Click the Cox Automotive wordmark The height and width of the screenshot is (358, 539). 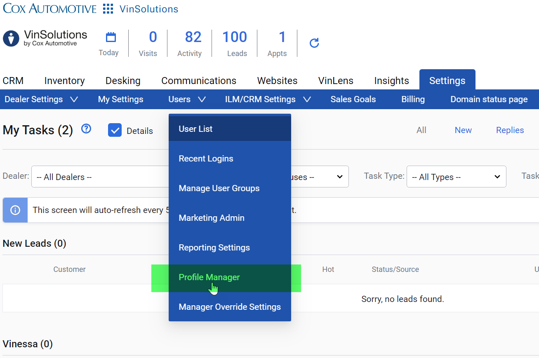tap(50, 8)
